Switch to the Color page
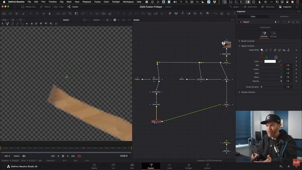 pyautogui.click(x=170, y=166)
